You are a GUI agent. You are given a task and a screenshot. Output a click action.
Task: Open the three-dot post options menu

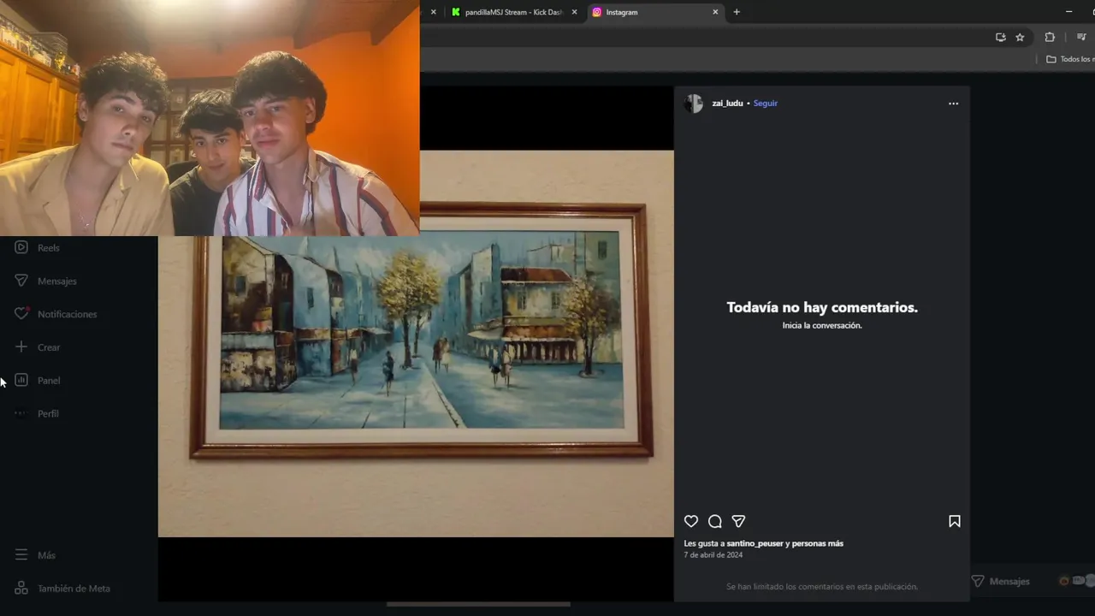click(954, 104)
